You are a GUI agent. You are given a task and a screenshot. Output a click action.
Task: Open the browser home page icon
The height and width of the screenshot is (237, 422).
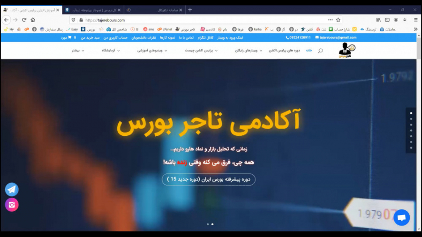(x=33, y=20)
